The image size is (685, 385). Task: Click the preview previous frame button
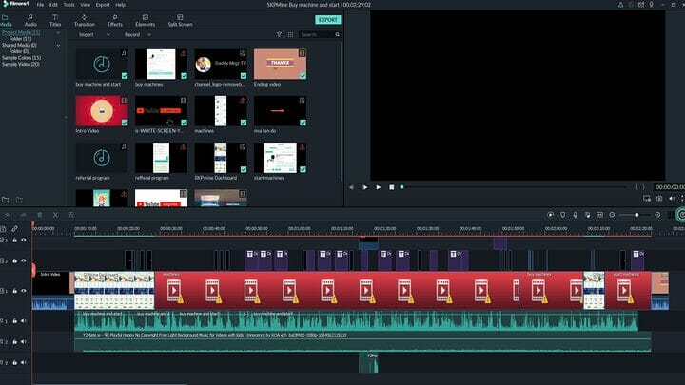coord(351,187)
